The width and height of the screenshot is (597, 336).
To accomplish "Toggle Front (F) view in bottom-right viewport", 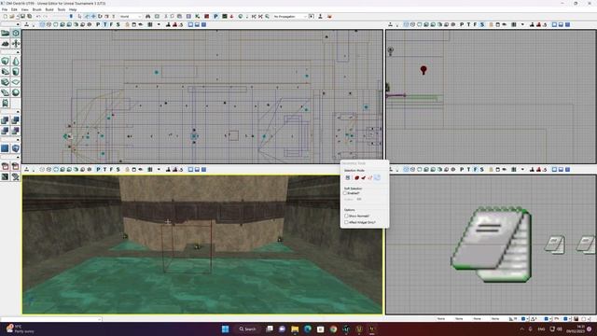I will tap(475, 170).
